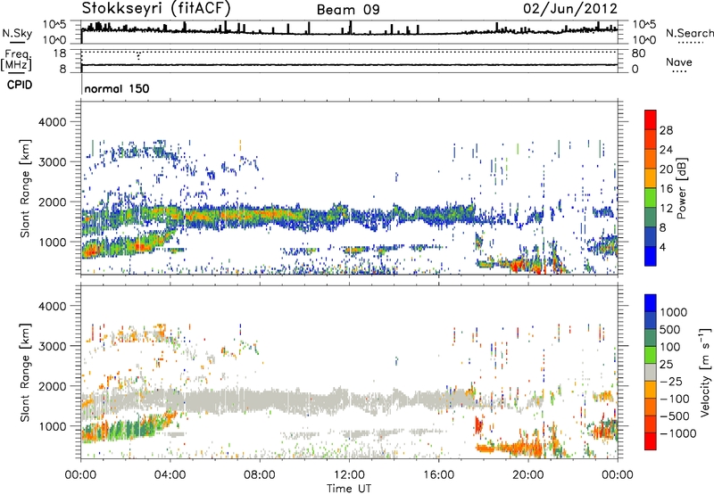This screenshot has width=714, height=494.
Task: Click the 'Velocity [m s-1]' colorbar label
Action: (x=705, y=372)
